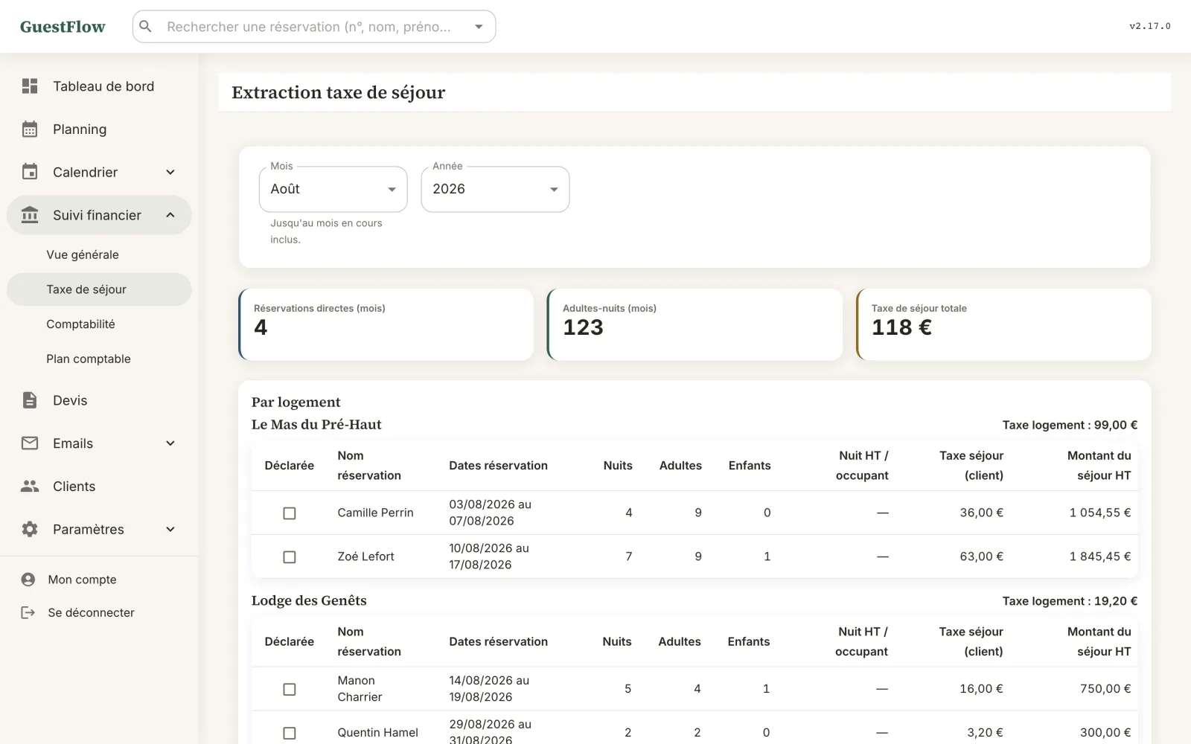Screen dimensions: 1191x744
Task: Click the Adultes-nuits (mois) card
Action: [695, 324]
